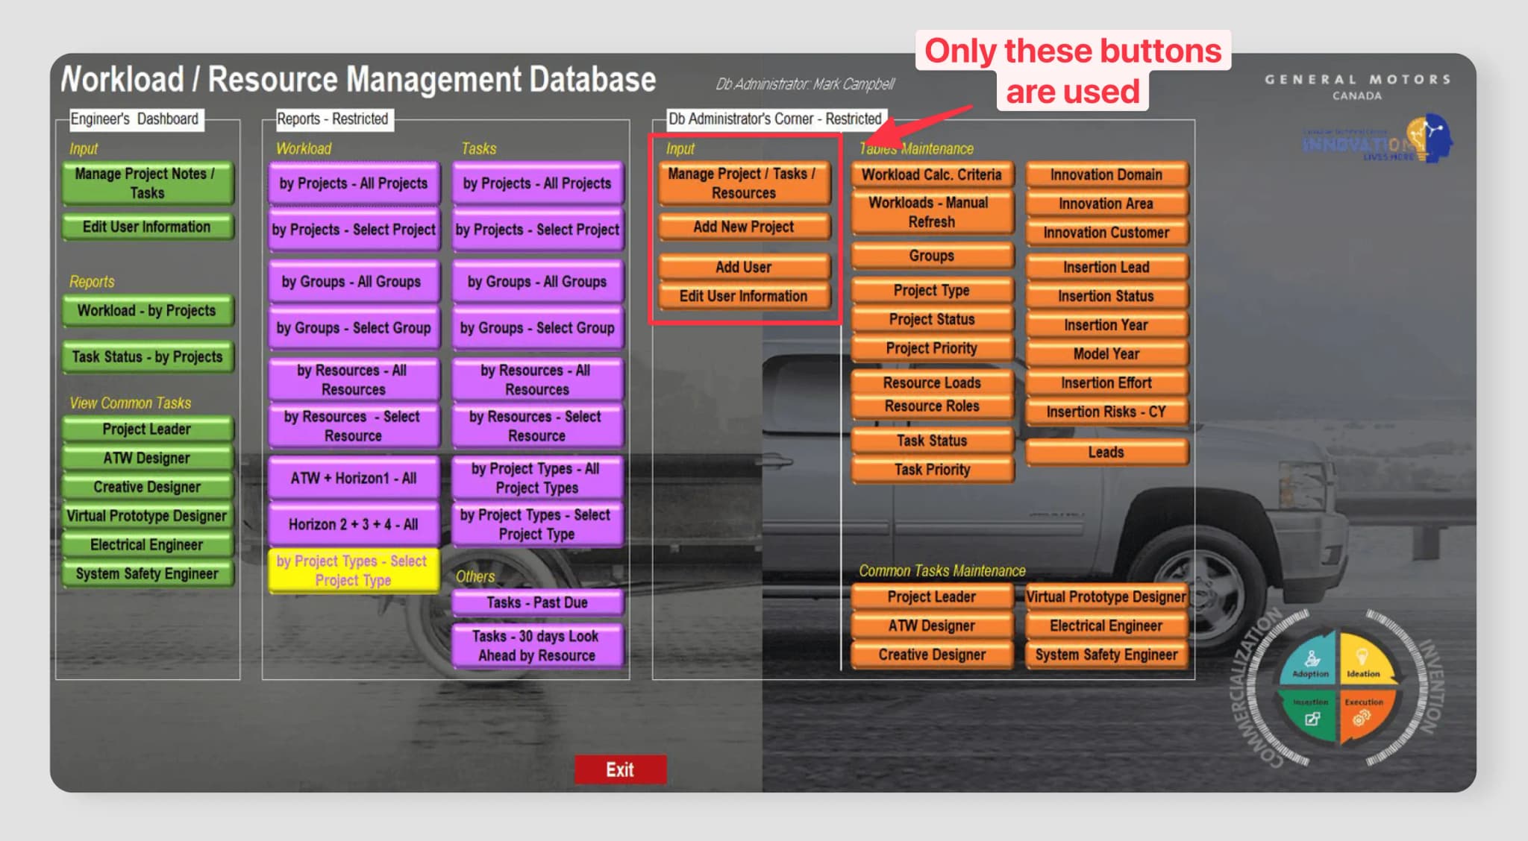Open the Insertion Effort table
Image resolution: width=1528 pixels, height=841 pixels.
1106,382
